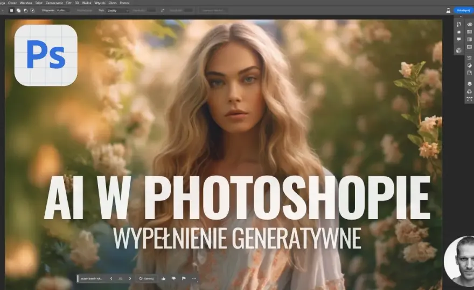Open the Warstwa menu
This screenshot has height=290, width=474.
click(26, 3)
